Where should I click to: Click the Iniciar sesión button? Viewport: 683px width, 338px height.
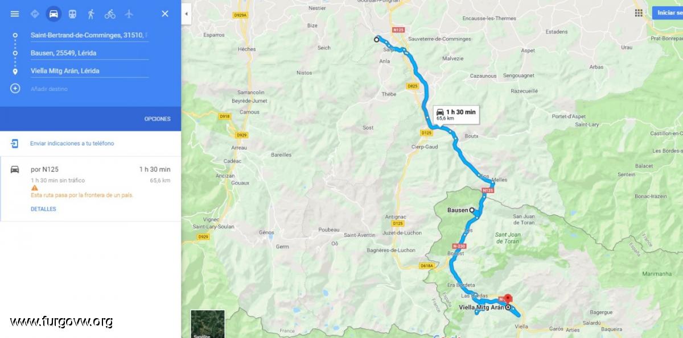(x=668, y=12)
